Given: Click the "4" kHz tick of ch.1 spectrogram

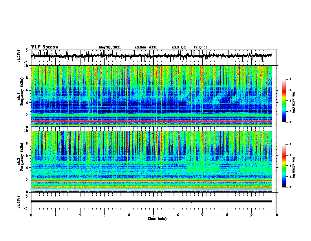Looking at the screenshot, I should [x=27, y=103].
